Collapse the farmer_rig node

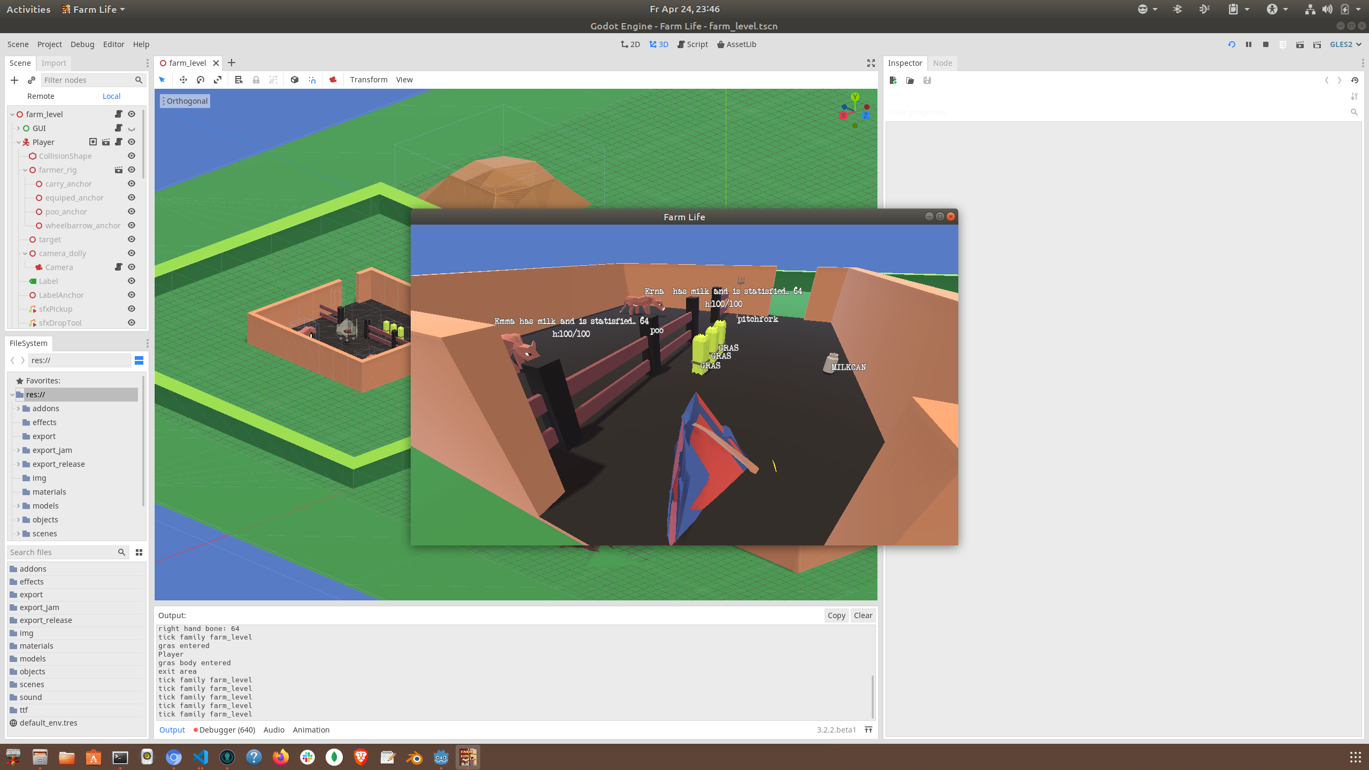(25, 170)
